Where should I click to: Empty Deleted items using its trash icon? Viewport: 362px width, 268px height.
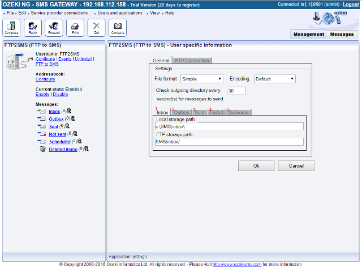pos(87,148)
